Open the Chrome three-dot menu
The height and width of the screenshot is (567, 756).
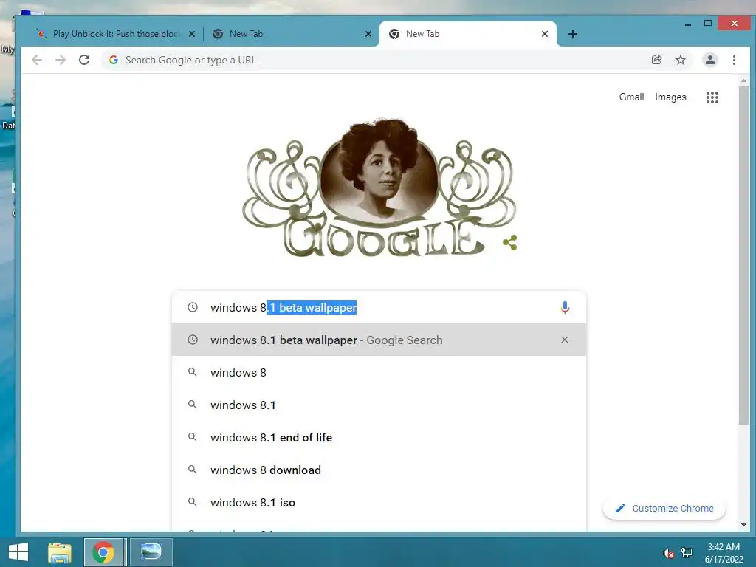click(x=734, y=60)
